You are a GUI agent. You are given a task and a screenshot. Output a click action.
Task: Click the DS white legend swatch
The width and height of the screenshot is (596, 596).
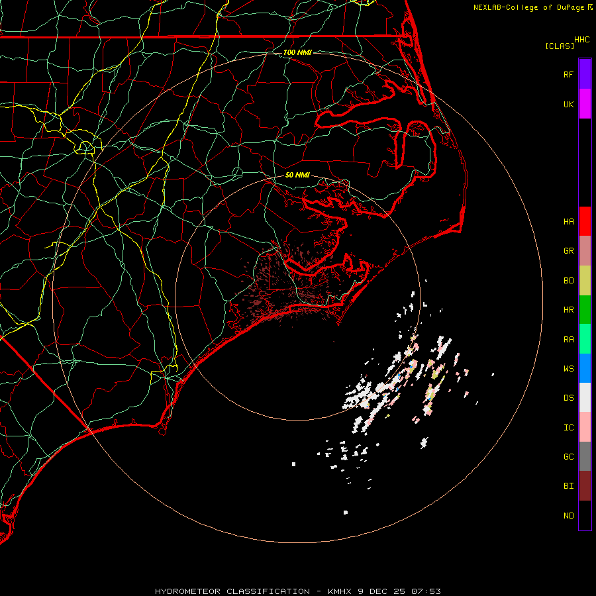click(585, 397)
